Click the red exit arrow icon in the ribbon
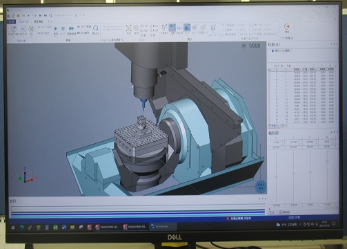The height and width of the screenshot is (249, 347). point(287,26)
